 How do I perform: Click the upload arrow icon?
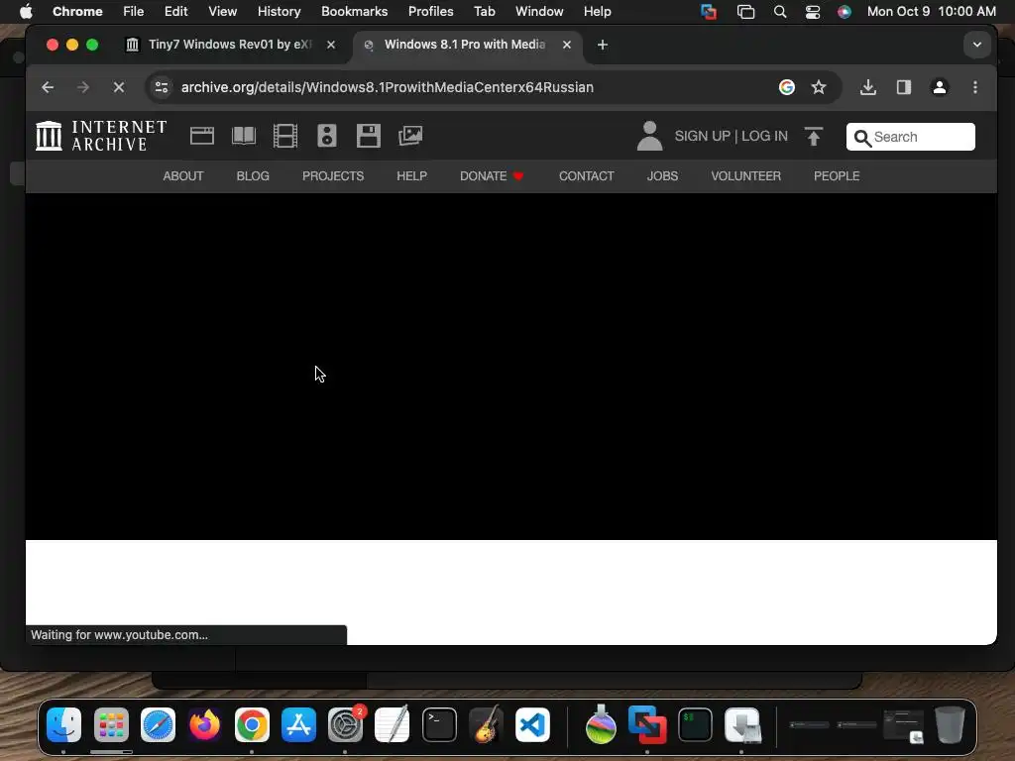click(x=814, y=136)
